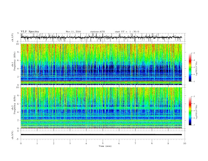Image resolution: width=208 pixels, height=161 pixels.
Task: Click the ch.1 voltage waveform trace
Action: pos(101,37)
